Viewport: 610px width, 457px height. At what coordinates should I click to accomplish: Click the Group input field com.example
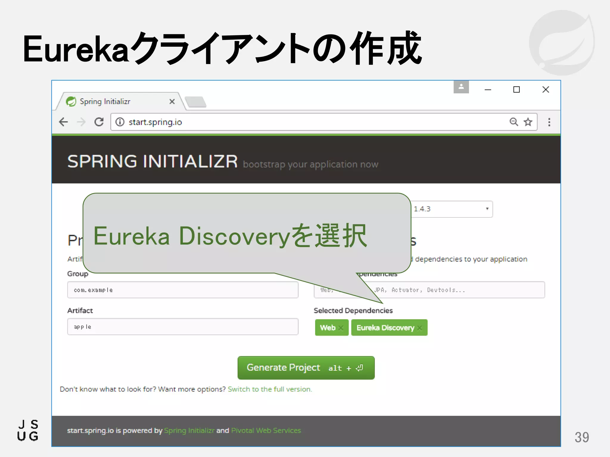(x=183, y=290)
